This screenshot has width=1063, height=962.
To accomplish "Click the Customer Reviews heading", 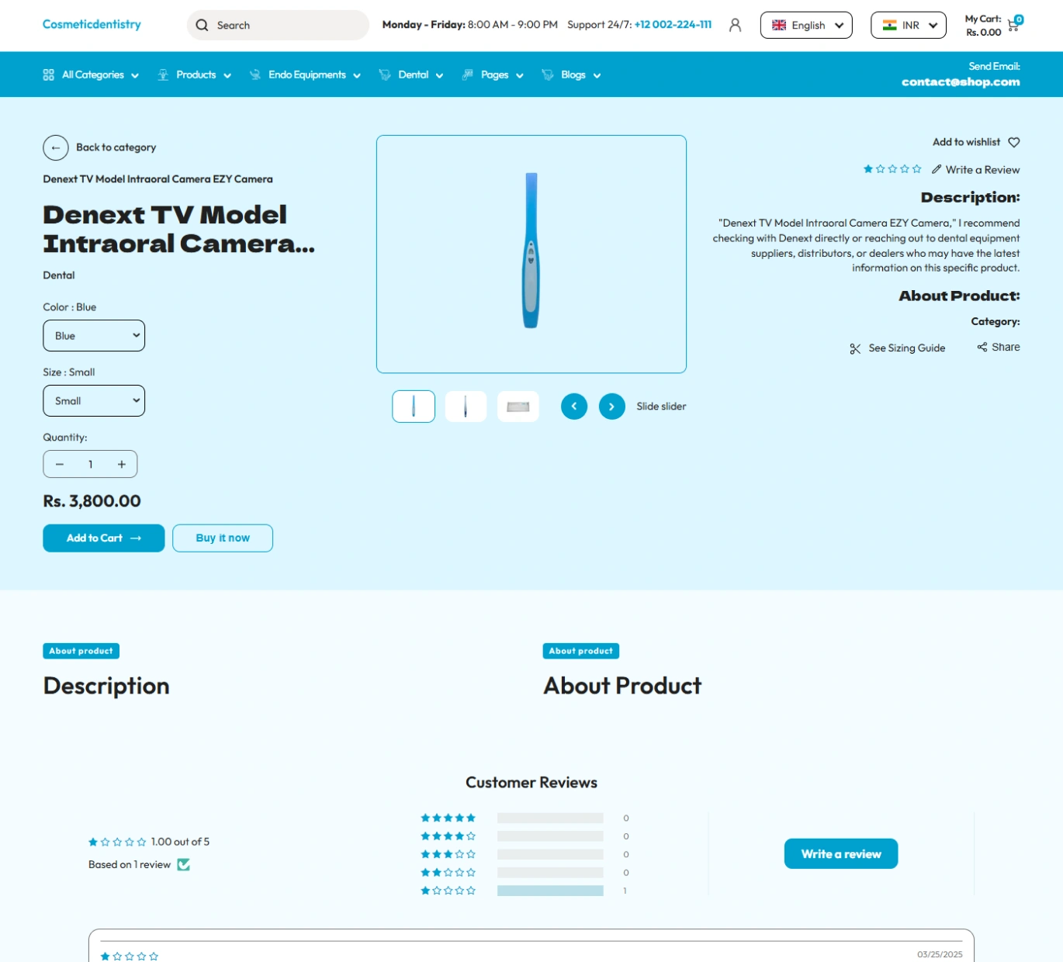I will point(531,782).
